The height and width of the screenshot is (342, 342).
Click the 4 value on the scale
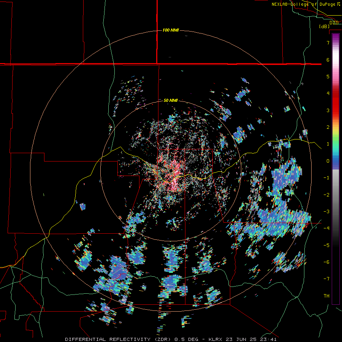click(328, 93)
